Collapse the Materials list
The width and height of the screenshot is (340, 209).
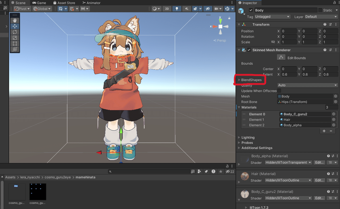click(239, 107)
